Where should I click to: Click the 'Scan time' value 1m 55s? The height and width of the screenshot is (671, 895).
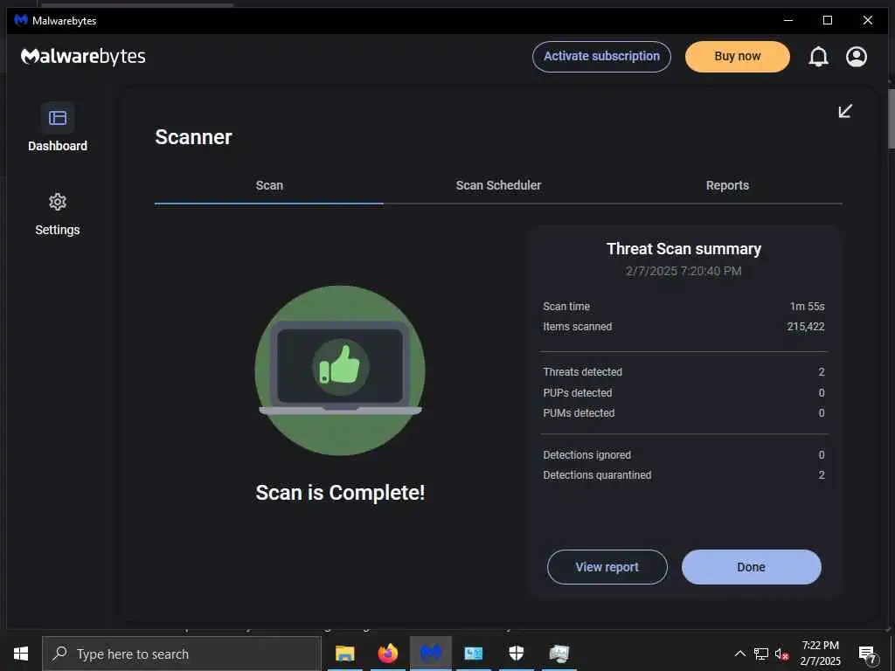(807, 307)
